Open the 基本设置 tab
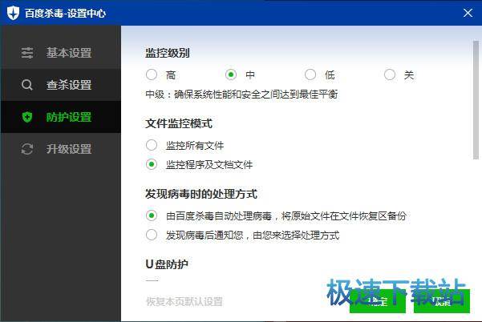 [61, 53]
